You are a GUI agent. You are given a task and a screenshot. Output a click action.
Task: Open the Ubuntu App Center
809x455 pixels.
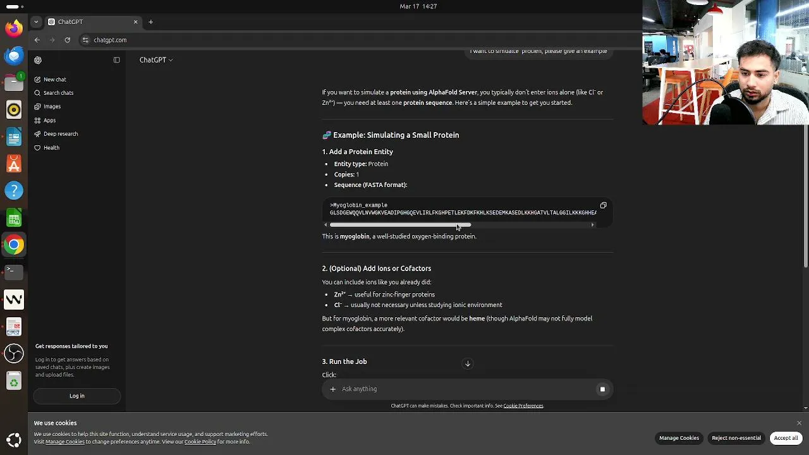(14, 164)
